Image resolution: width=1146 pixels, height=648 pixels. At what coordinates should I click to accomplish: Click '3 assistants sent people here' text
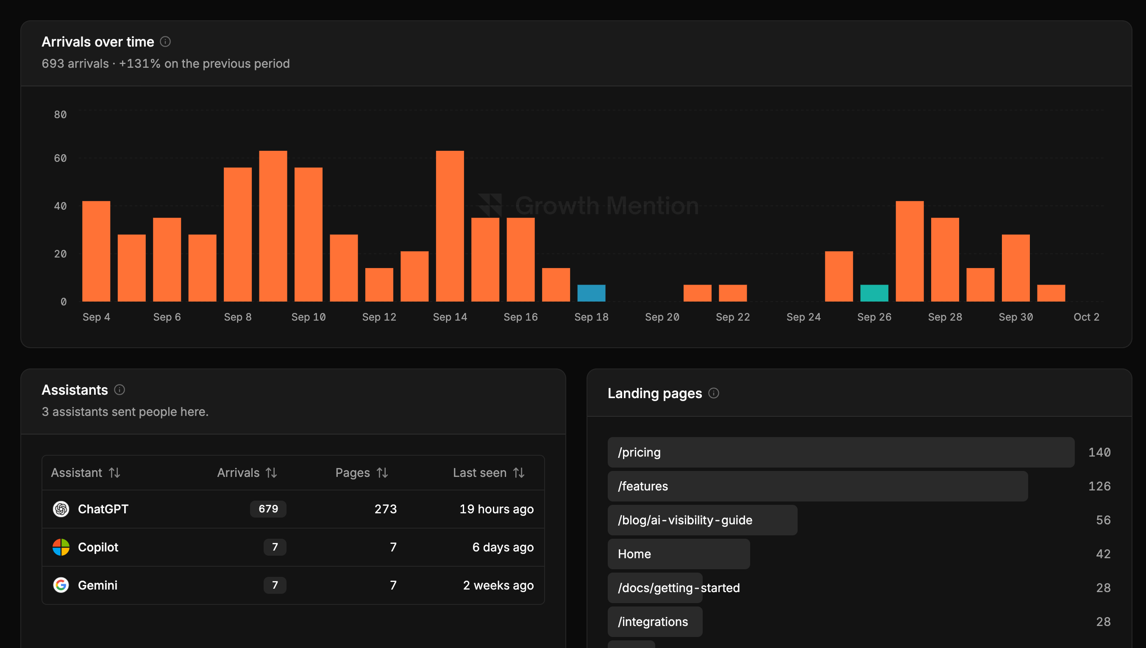125,412
